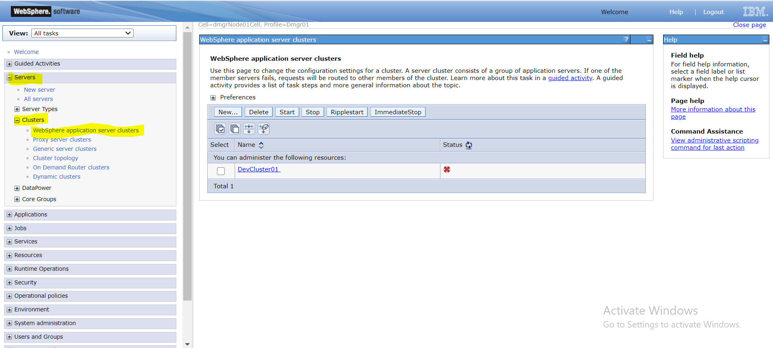
Task: Follow the guided activity link
Action: tap(570, 78)
